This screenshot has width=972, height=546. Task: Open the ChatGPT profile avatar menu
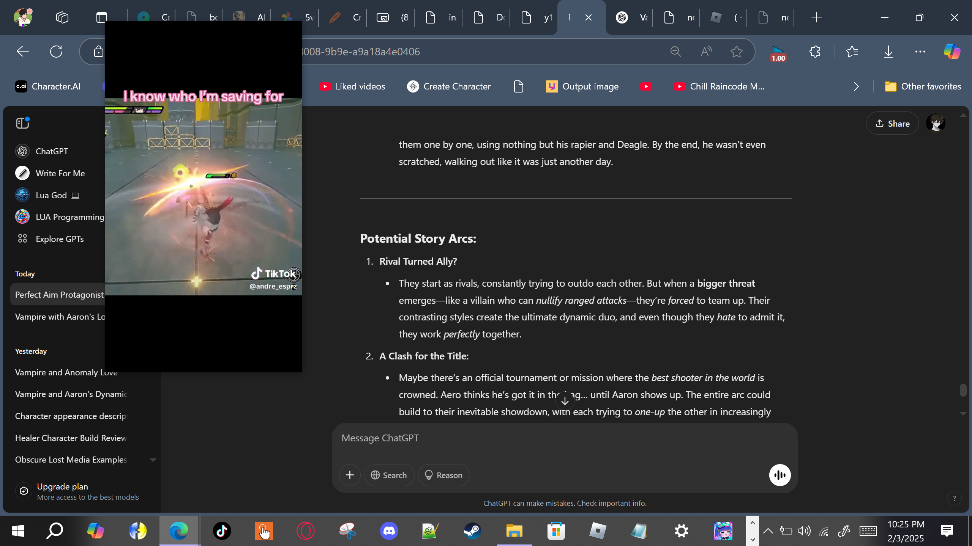point(936,124)
